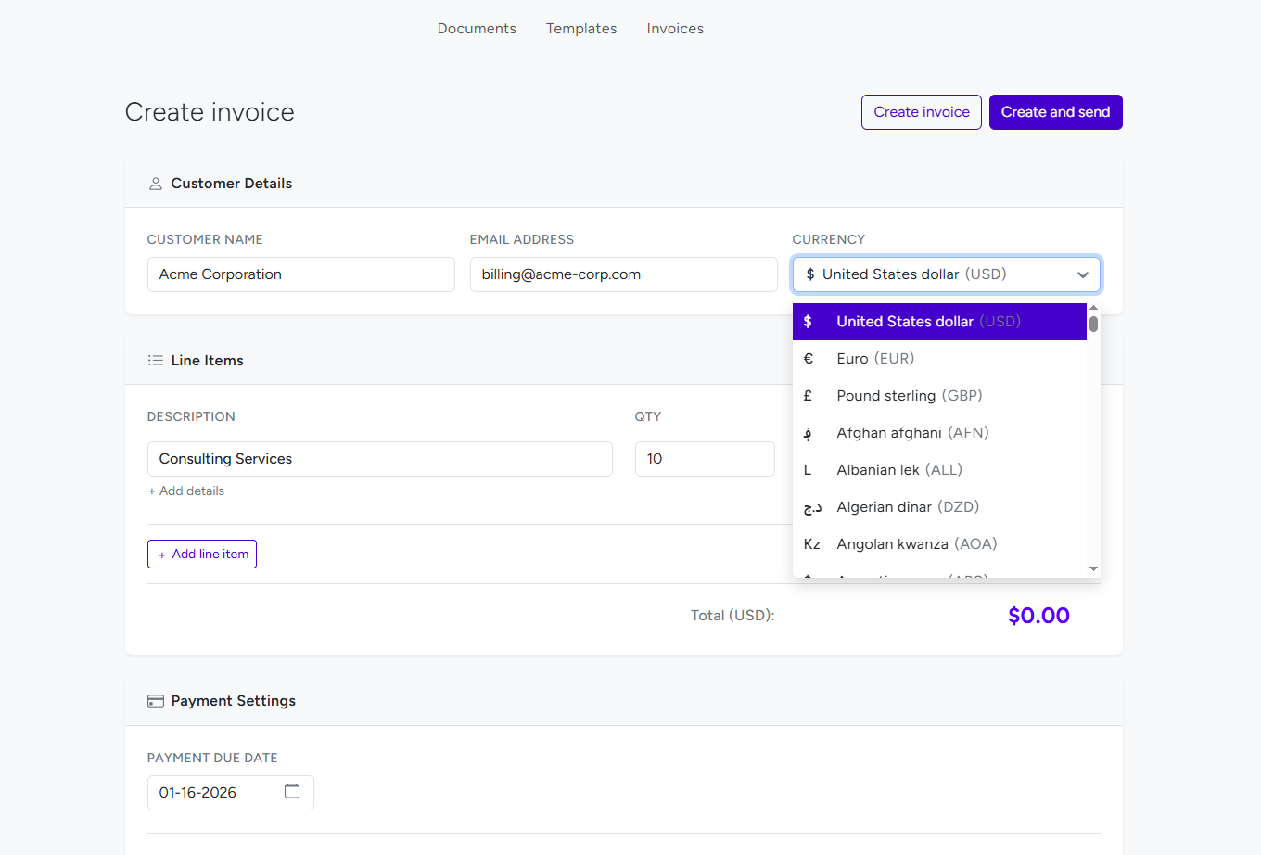Click the dollar sign icon next to United States dollar
Screen dimensions: 1261x855
[x=807, y=321]
